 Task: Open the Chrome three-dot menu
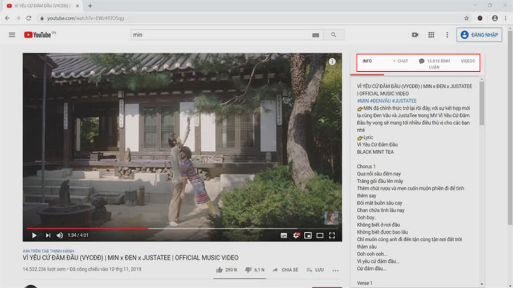pos(506,18)
